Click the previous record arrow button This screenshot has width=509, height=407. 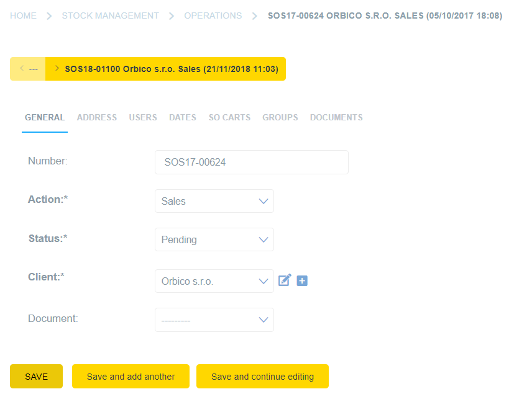click(x=28, y=69)
